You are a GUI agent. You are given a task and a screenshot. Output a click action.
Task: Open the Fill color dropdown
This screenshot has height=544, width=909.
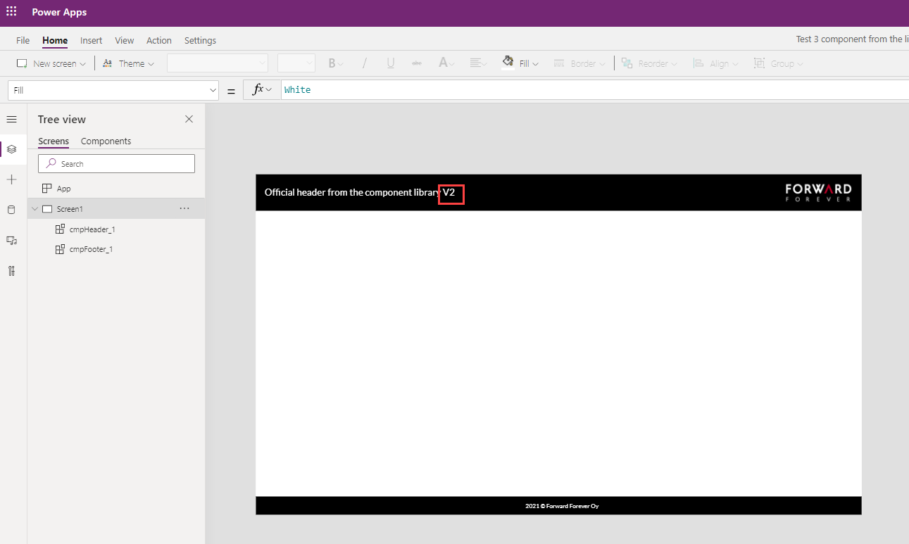pos(520,63)
